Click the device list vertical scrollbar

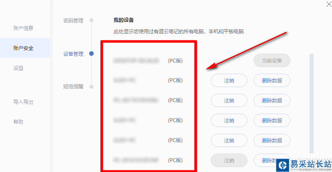(x=312, y=103)
